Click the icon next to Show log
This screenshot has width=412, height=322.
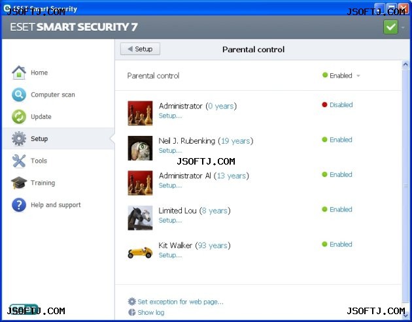[x=132, y=312]
